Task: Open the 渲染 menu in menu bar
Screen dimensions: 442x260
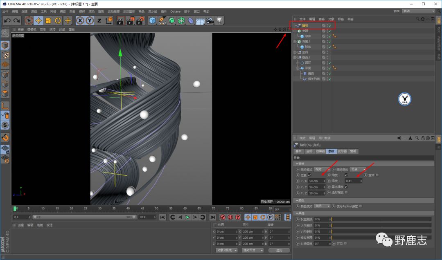Action: [91, 11]
